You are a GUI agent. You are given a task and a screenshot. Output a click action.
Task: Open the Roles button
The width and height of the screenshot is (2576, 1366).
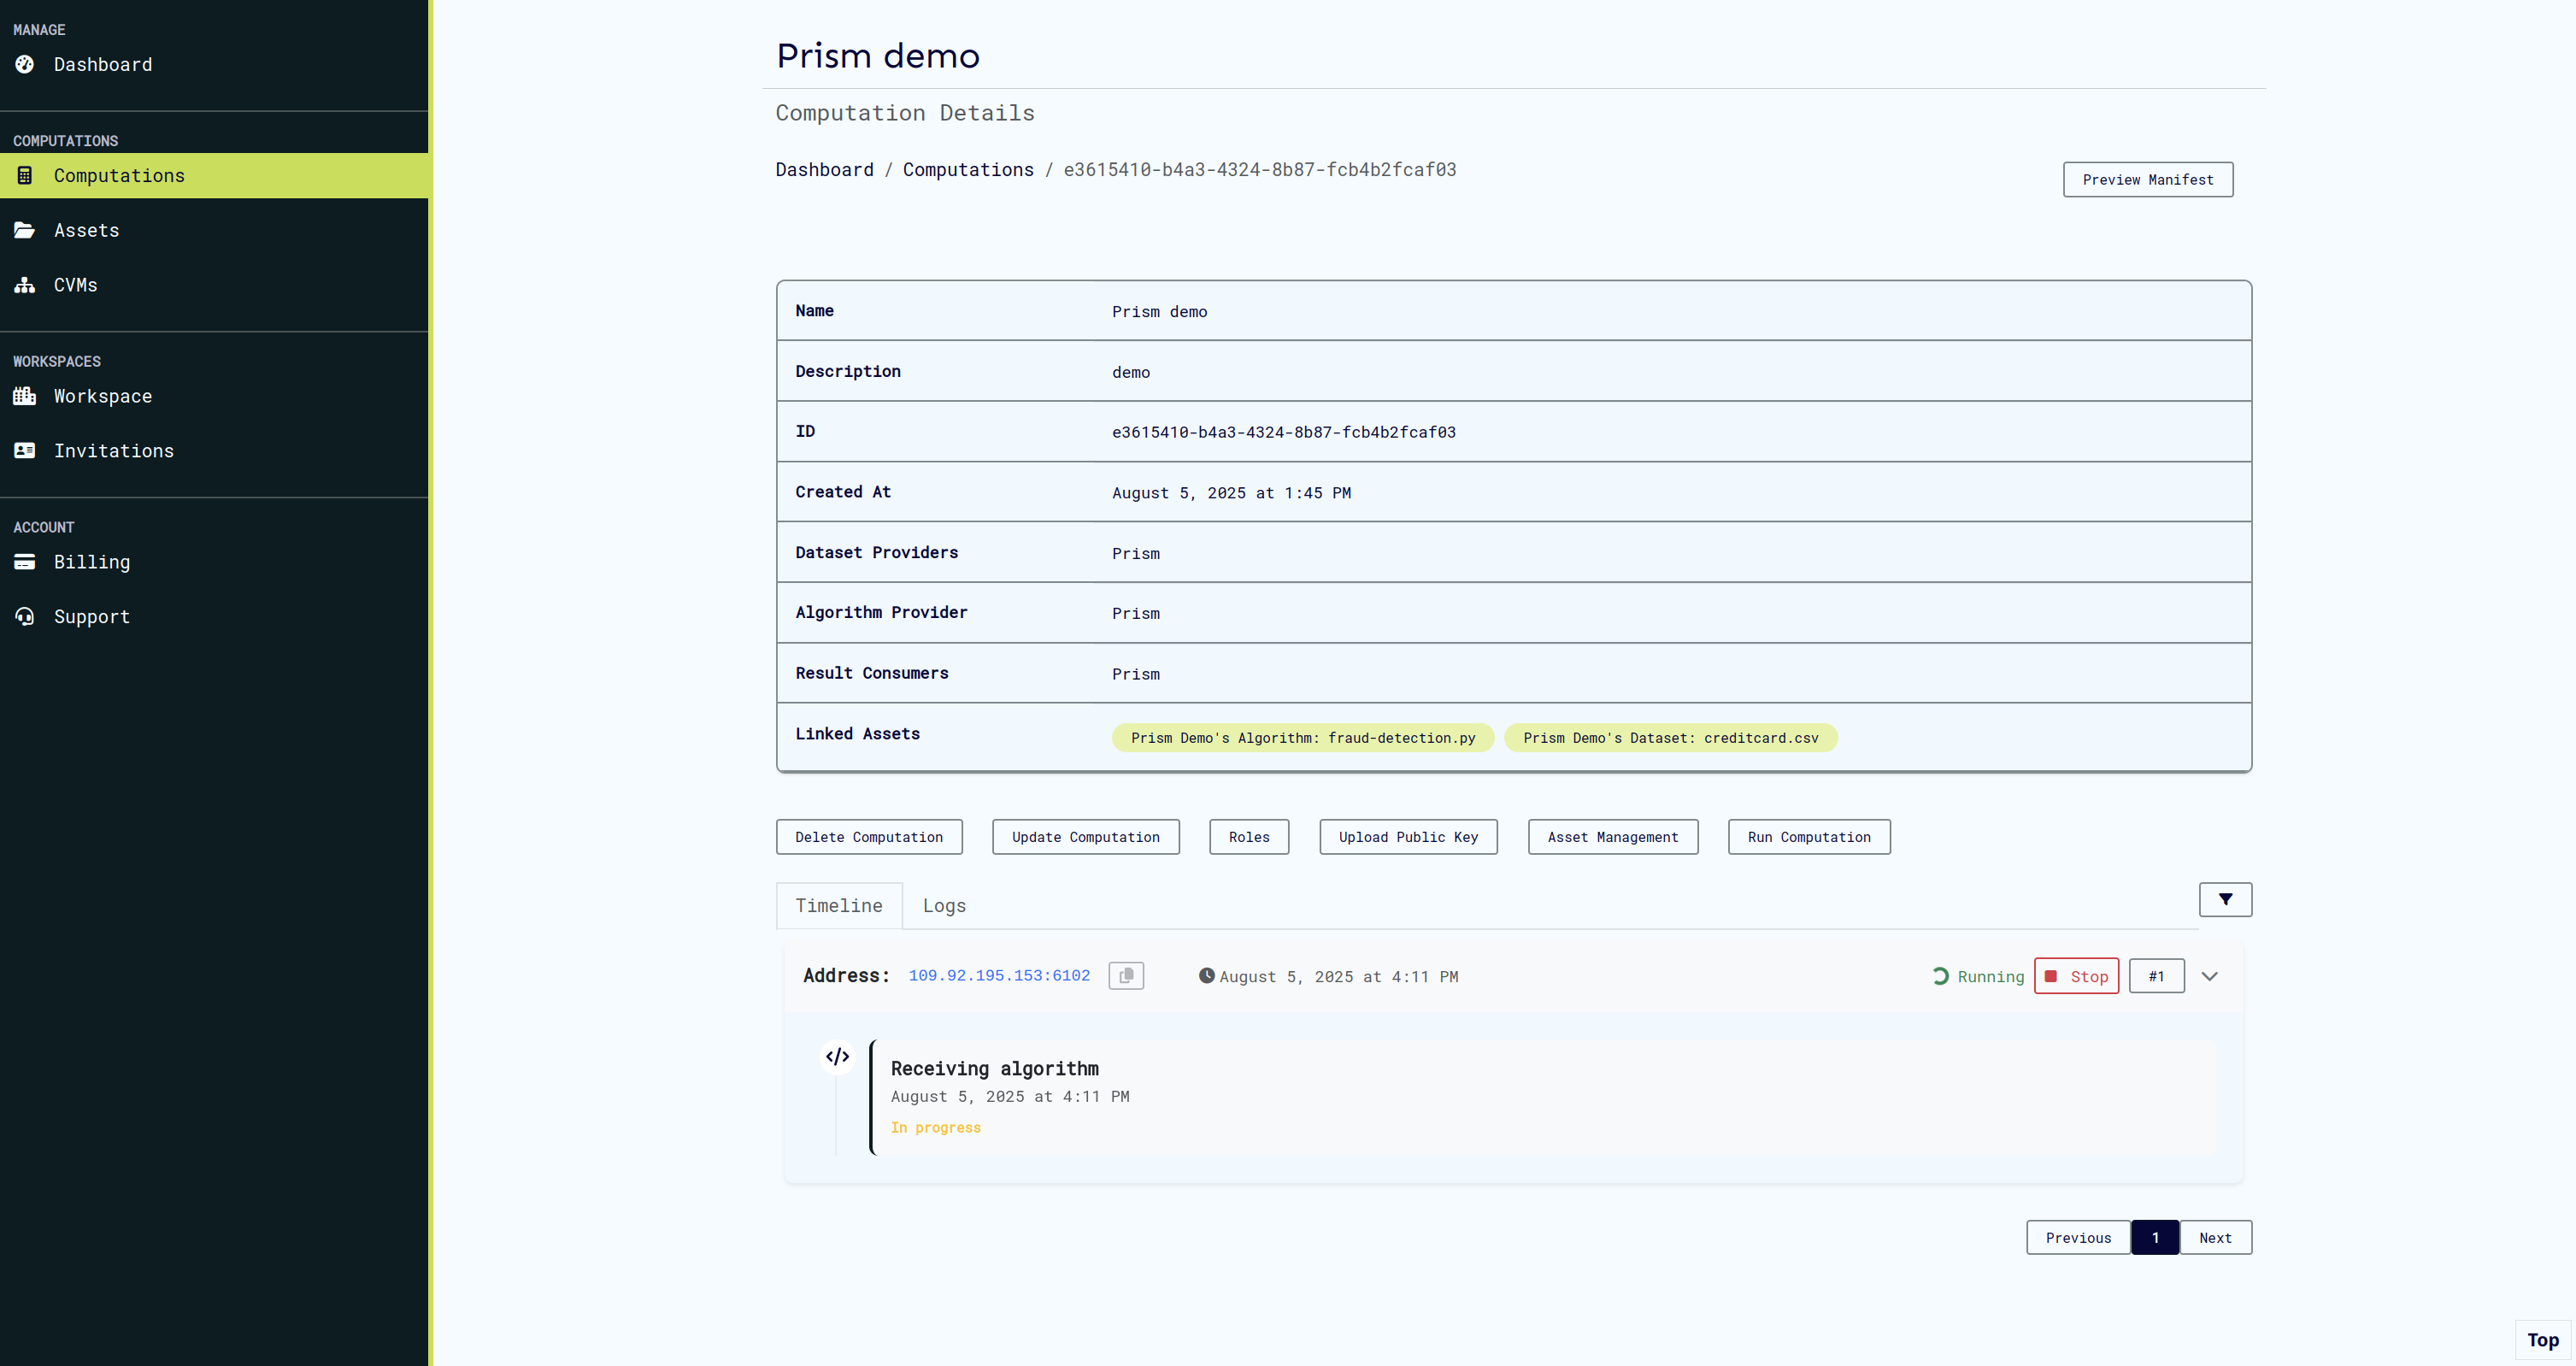point(1249,837)
